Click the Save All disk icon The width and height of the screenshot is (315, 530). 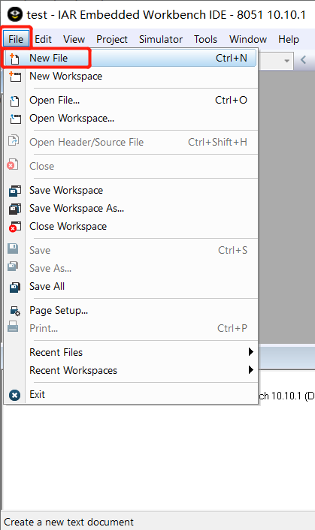(x=14, y=287)
